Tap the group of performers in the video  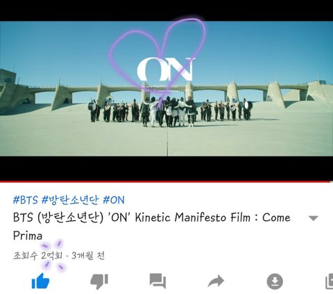(x=170, y=112)
